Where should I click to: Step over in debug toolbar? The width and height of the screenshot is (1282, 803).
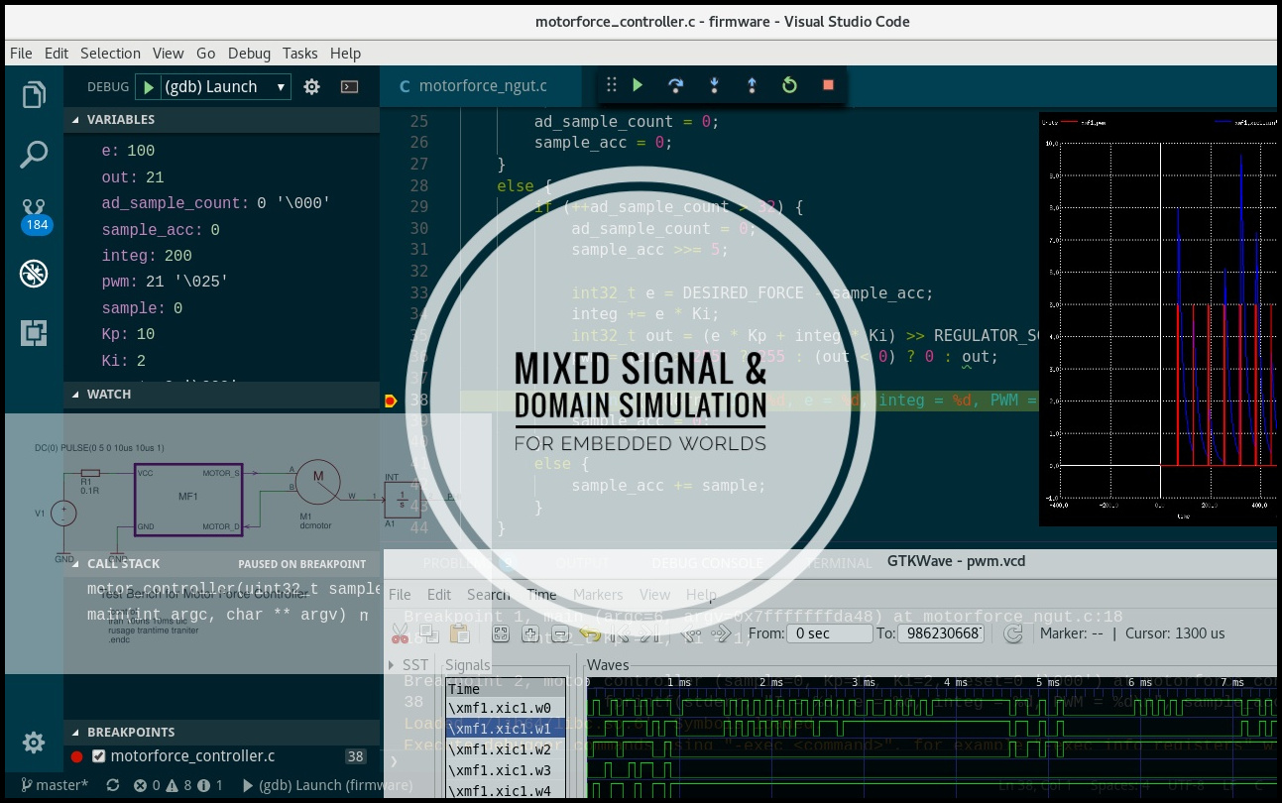pyautogui.click(x=675, y=85)
